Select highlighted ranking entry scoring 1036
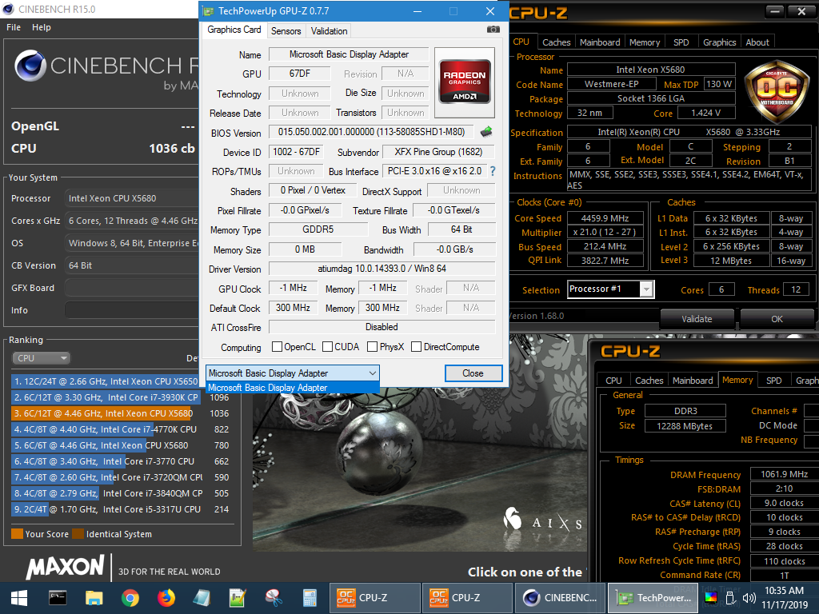Screen dimensions: 819x614 coord(121,413)
